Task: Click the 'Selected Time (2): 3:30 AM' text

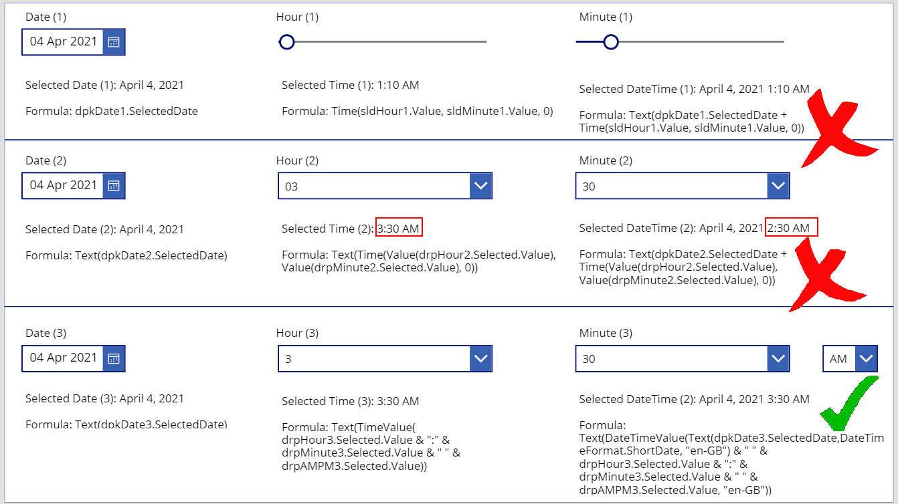Action: click(x=351, y=229)
